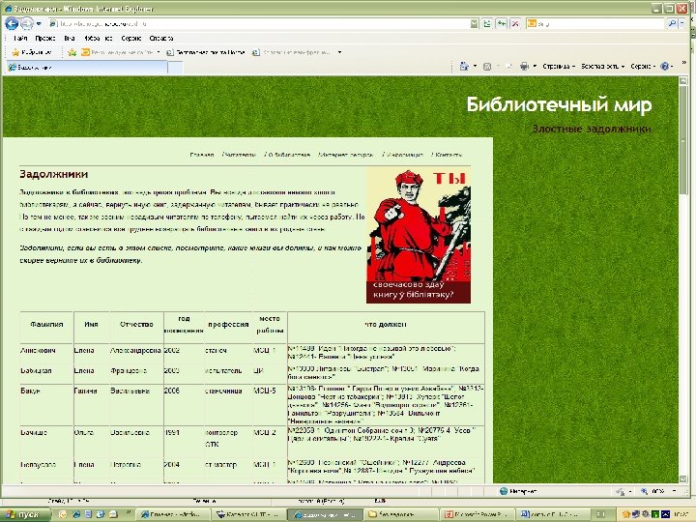Open the Сервис menu in the menu bar
The width and height of the screenshot is (696, 522).
[x=130, y=38]
